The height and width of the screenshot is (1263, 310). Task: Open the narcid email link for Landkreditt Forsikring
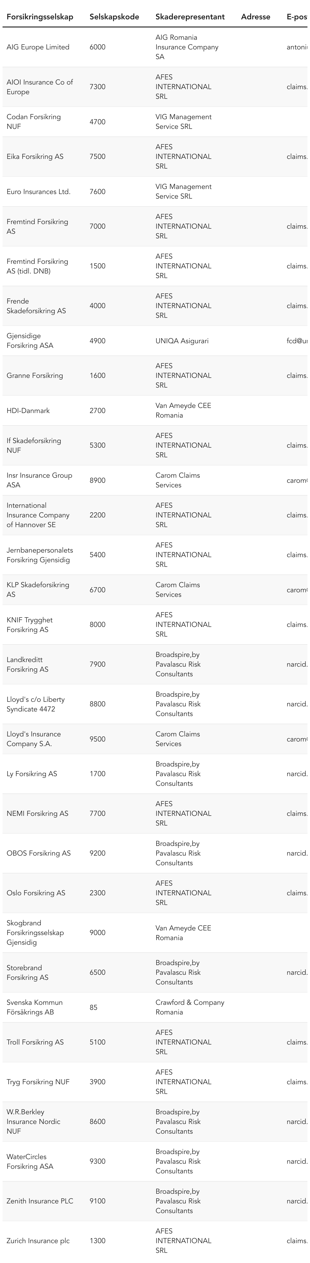[297, 664]
